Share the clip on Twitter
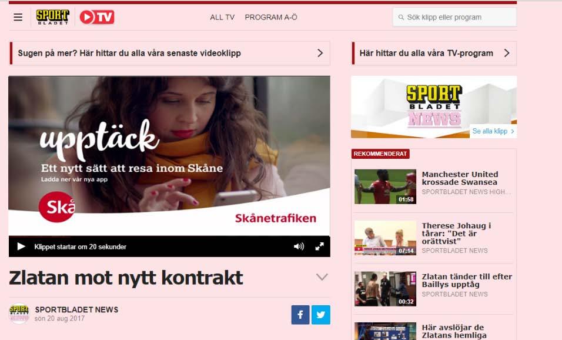This screenshot has height=340, width=562. point(321,315)
